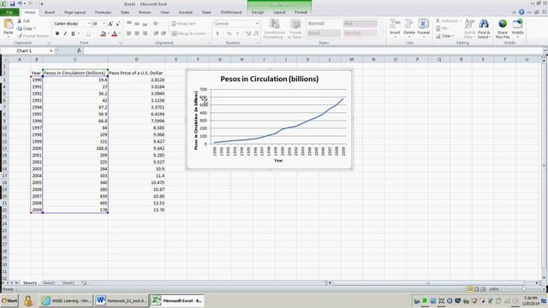Open Homework Word document in taskbar

pos(121,300)
